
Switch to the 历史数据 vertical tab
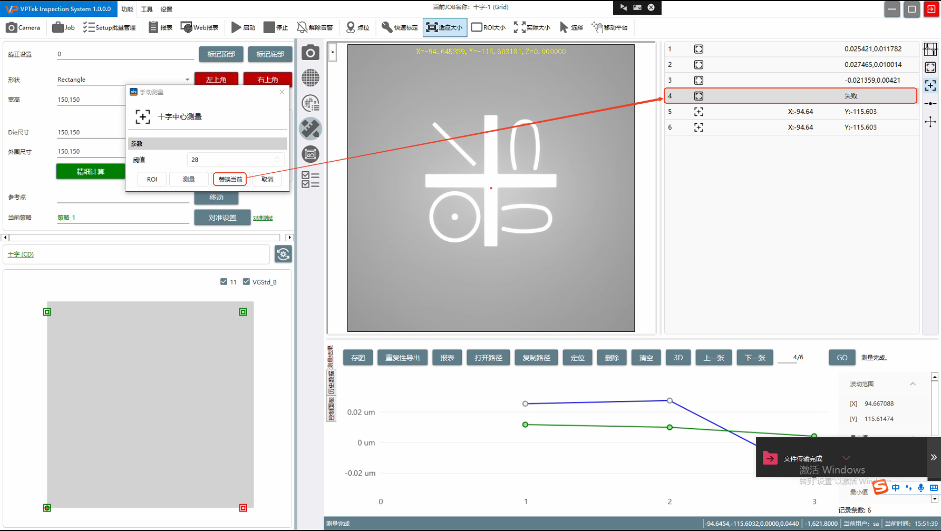(331, 383)
